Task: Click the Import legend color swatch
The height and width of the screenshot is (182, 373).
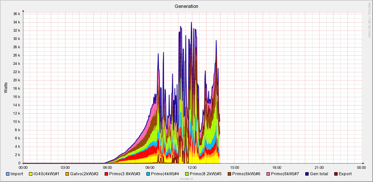Action: click(x=8, y=174)
